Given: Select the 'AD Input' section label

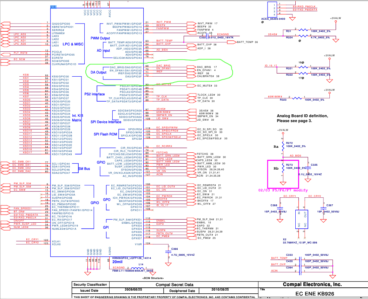Looking at the screenshot, I should tap(103, 51).
